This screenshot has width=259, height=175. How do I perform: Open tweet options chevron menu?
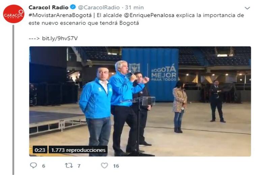[247, 8]
